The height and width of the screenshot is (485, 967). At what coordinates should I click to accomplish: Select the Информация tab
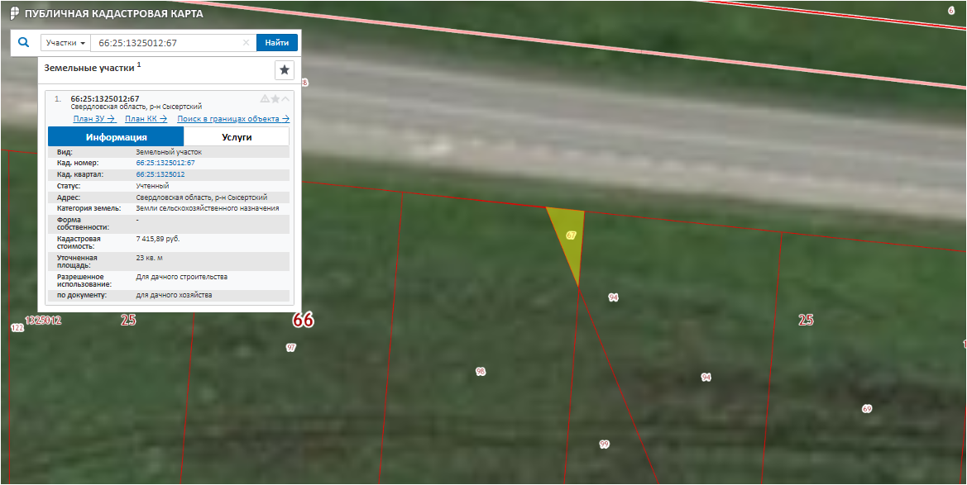click(x=116, y=137)
